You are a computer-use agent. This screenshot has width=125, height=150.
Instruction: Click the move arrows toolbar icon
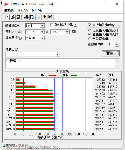(x=38, y=17)
